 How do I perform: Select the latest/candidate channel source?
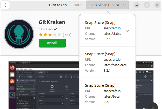point(107,62)
